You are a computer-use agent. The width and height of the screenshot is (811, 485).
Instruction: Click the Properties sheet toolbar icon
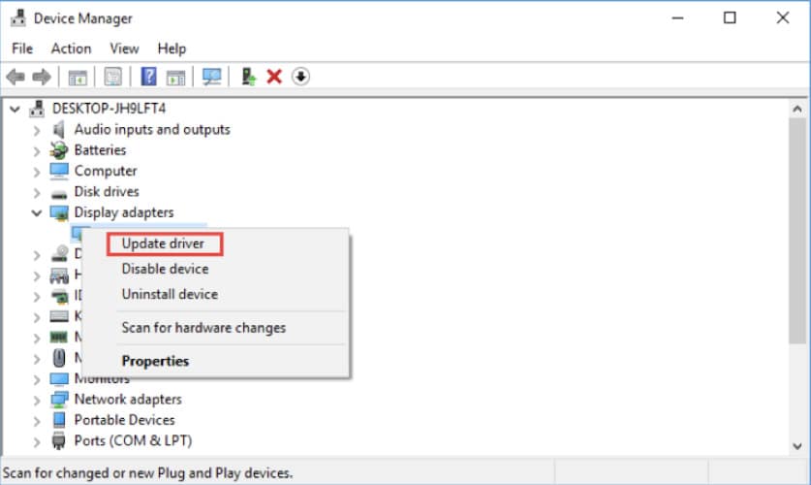[112, 78]
